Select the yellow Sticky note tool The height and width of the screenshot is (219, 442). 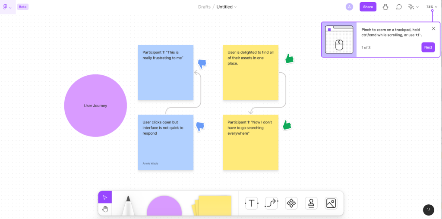(x=212, y=206)
